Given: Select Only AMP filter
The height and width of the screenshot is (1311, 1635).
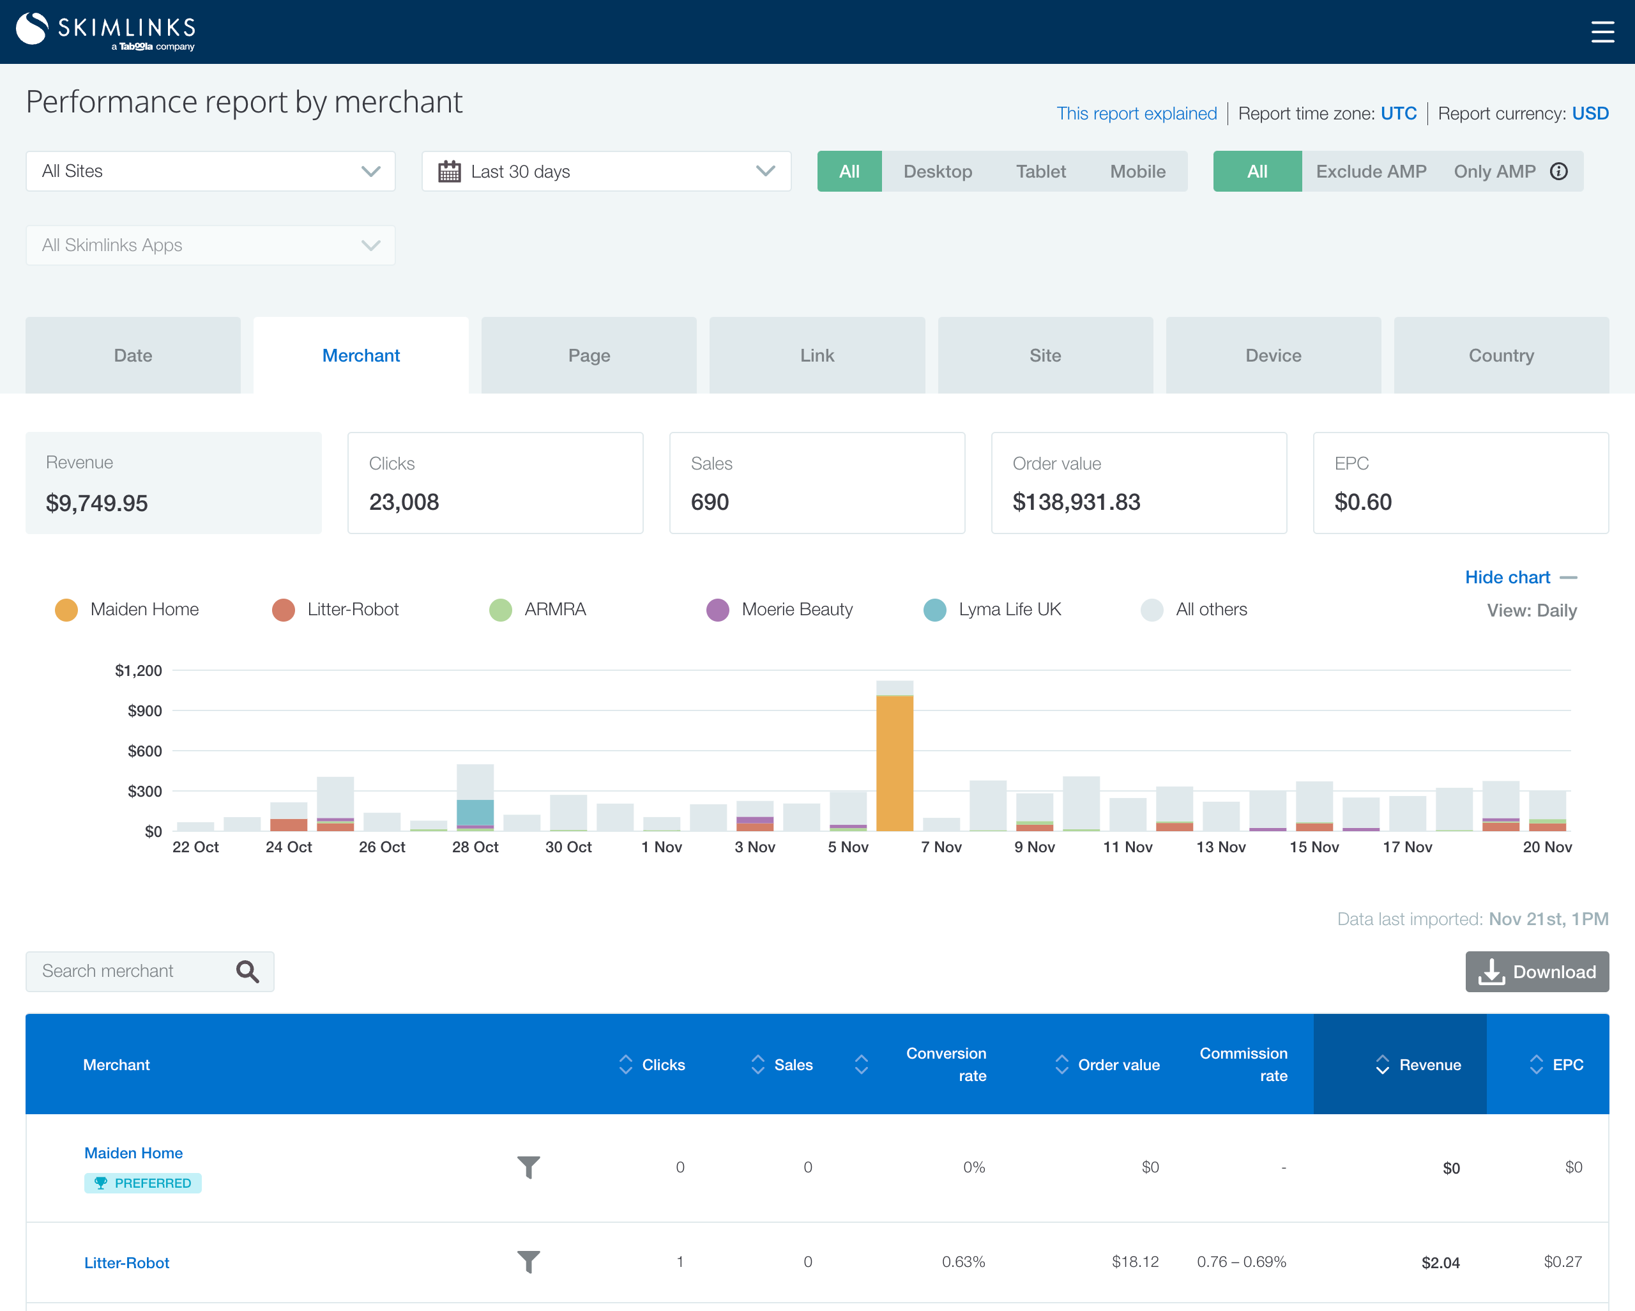Looking at the screenshot, I should pyautogui.click(x=1494, y=171).
